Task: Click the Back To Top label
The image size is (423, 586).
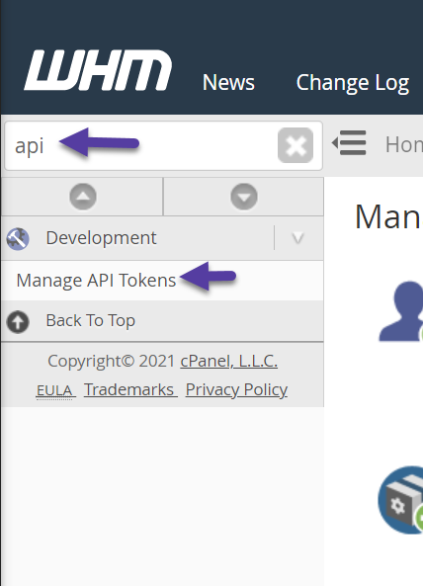Action: pyautogui.click(x=90, y=320)
